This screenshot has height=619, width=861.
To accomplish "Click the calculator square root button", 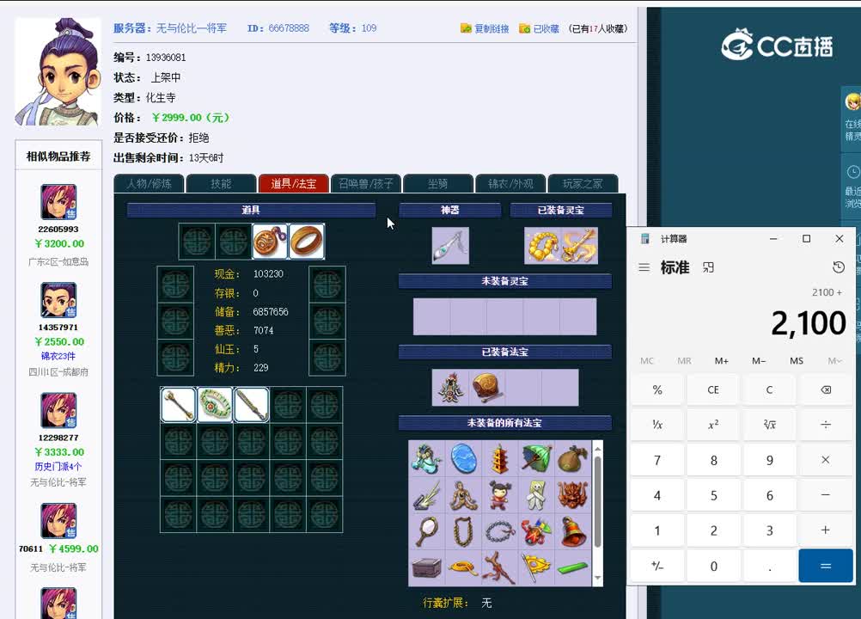I will [x=769, y=425].
